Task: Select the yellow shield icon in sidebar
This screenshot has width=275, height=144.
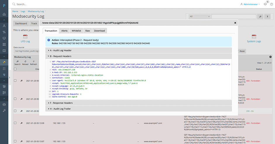Action: click(x=4, y=62)
